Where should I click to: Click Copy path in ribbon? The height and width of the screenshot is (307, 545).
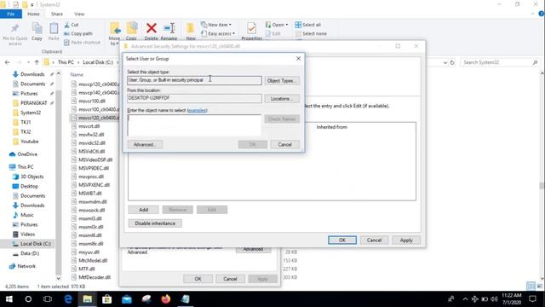pos(78,33)
